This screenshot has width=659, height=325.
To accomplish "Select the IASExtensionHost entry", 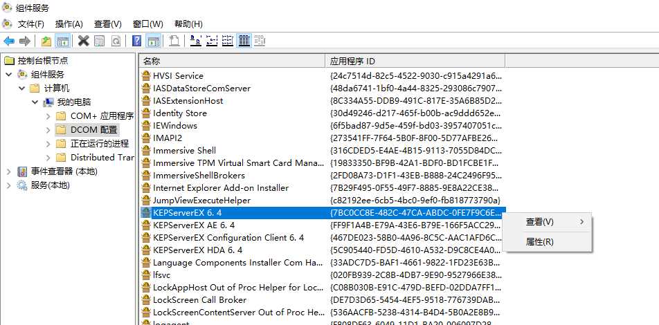I will pos(188,101).
